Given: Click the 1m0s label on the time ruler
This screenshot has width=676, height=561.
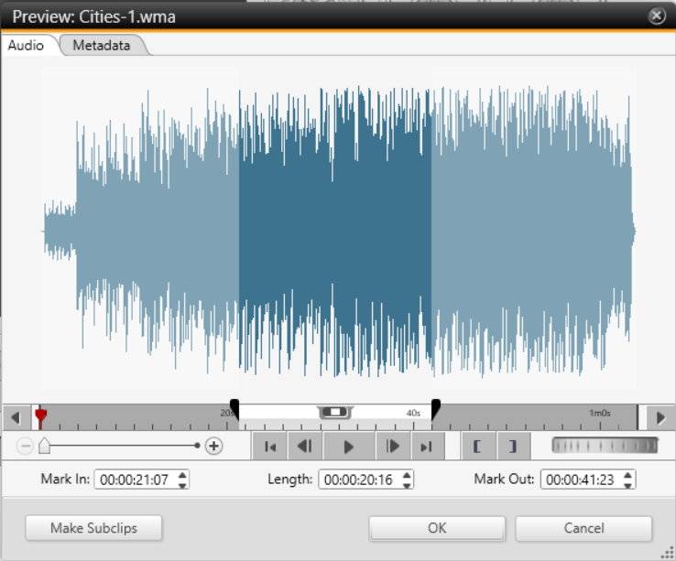Looking at the screenshot, I should (600, 413).
